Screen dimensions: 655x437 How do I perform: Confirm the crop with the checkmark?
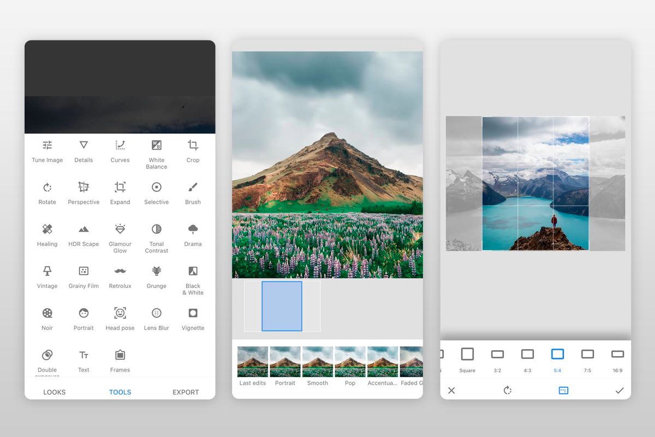click(x=620, y=391)
